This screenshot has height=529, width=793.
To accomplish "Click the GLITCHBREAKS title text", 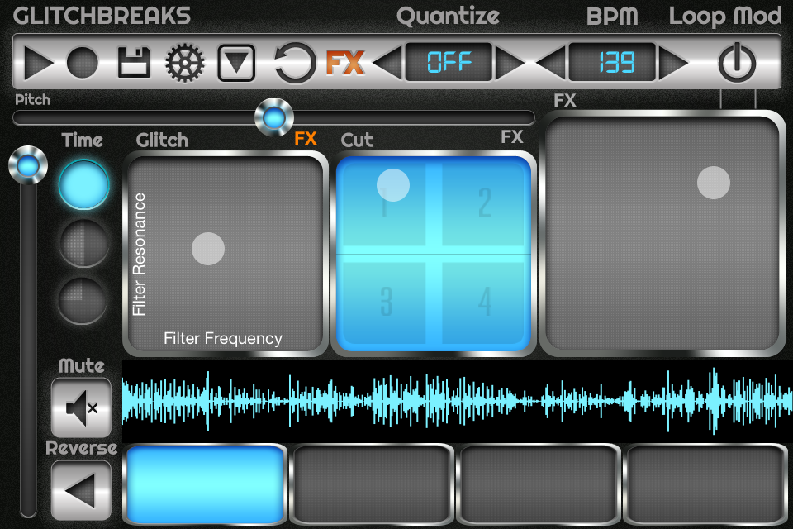I will coord(102,16).
